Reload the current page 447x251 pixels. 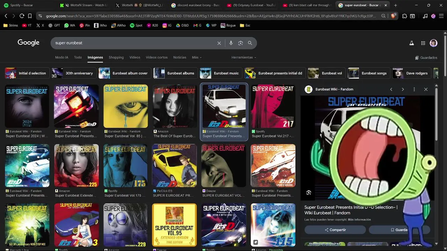pyautogui.click(x=22, y=16)
